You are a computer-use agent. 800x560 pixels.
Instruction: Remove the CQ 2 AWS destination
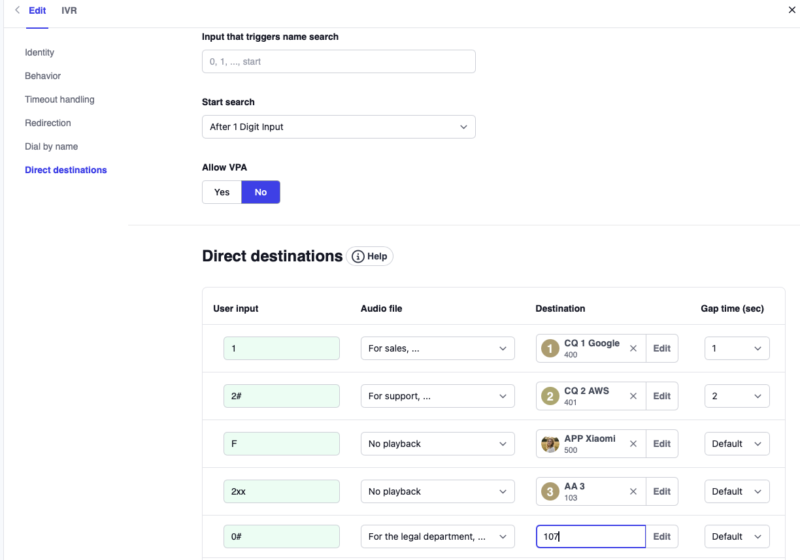coord(633,396)
